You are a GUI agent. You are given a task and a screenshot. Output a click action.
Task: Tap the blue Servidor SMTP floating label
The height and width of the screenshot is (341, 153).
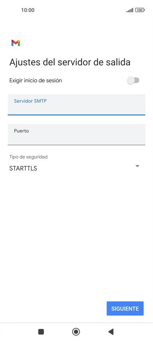coord(30,101)
